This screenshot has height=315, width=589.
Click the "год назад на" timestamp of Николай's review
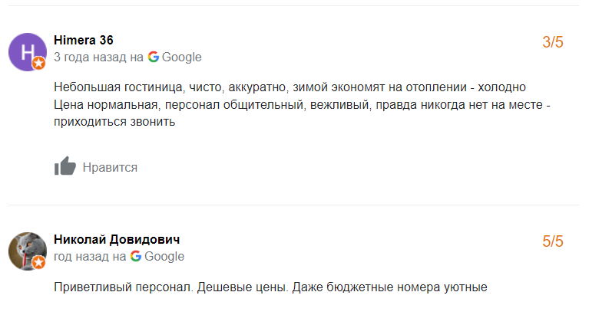click(89, 256)
